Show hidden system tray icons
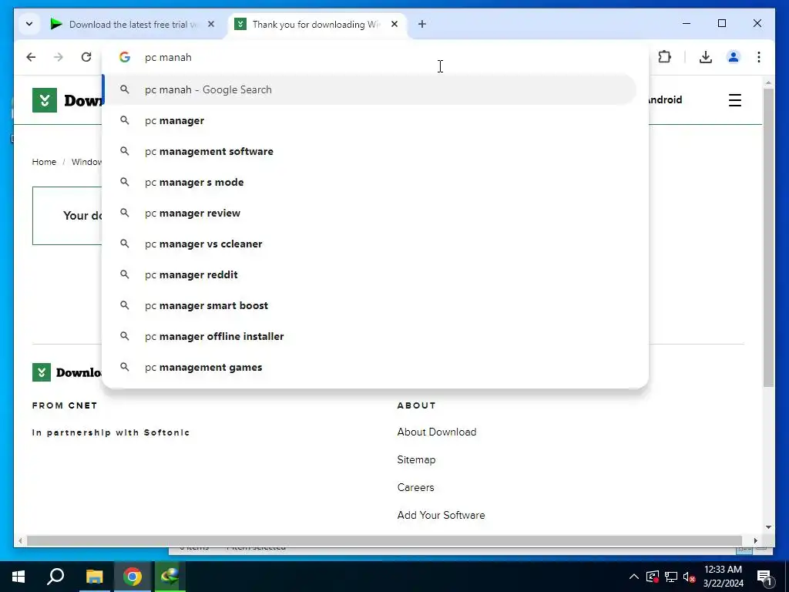 pyautogui.click(x=634, y=577)
